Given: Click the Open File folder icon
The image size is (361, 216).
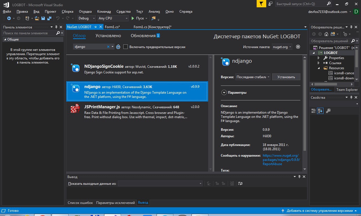Looking at the screenshot, I should click(37, 18).
